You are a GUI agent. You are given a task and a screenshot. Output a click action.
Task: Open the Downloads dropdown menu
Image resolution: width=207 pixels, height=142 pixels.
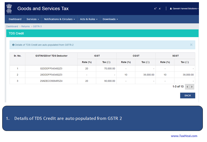[110, 19]
